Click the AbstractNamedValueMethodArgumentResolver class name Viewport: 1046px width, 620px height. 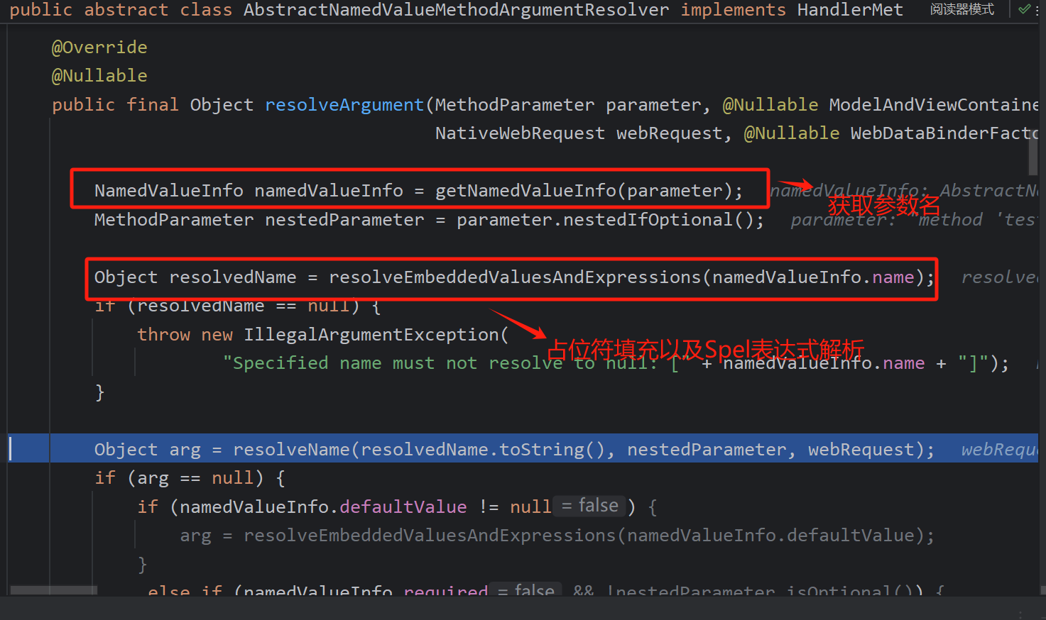pyautogui.click(x=456, y=10)
